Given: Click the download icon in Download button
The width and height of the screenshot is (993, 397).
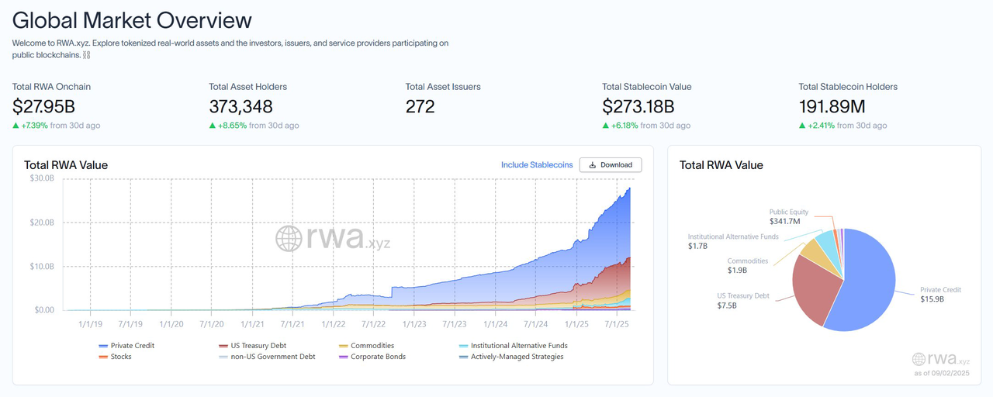Looking at the screenshot, I should (x=593, y=165).
